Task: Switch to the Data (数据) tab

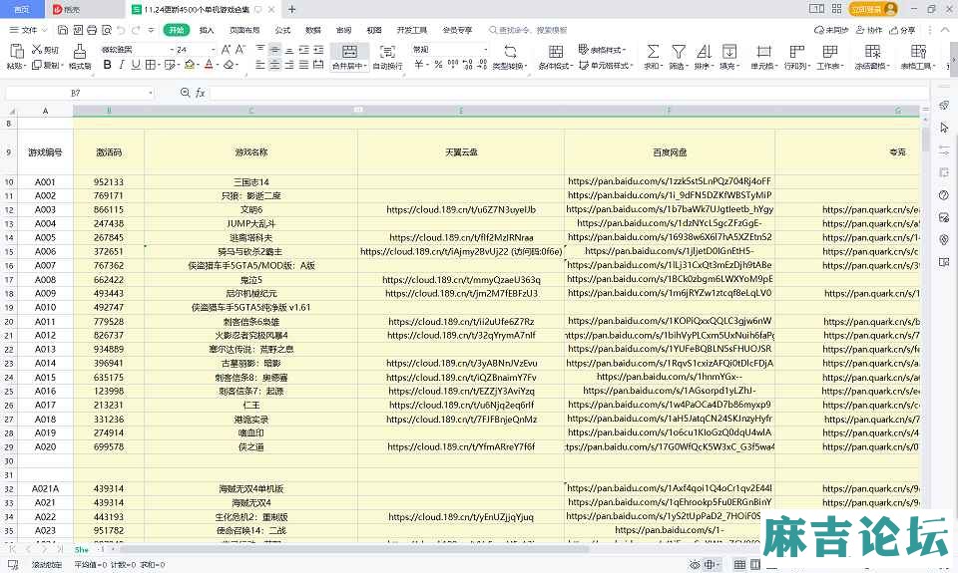Action: tap(312, 30)
